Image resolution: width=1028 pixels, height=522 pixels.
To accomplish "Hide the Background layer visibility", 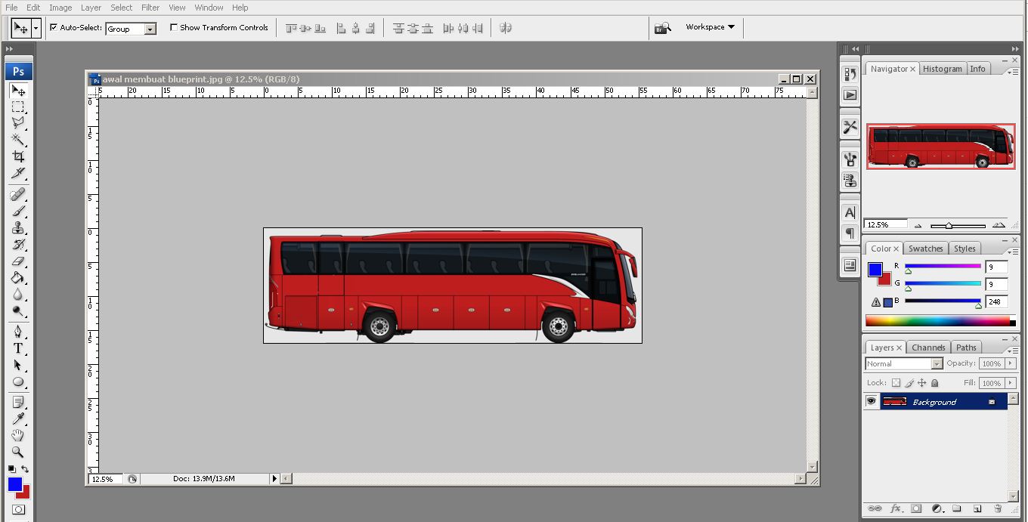I will pyautogui.click(x=872, y=401).
